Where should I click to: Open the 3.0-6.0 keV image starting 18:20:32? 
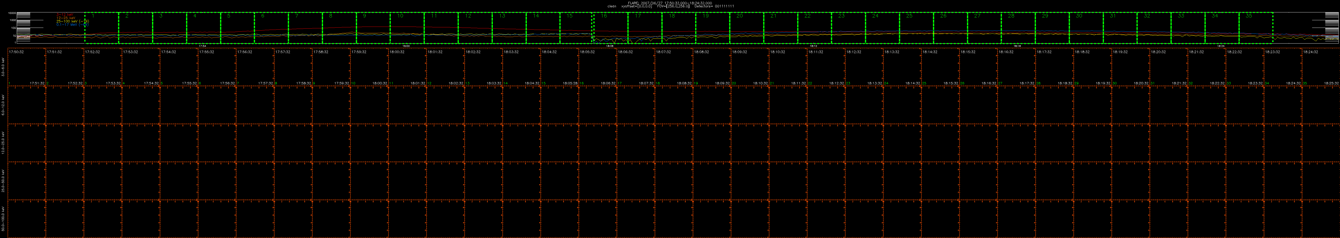point(1169,67)
